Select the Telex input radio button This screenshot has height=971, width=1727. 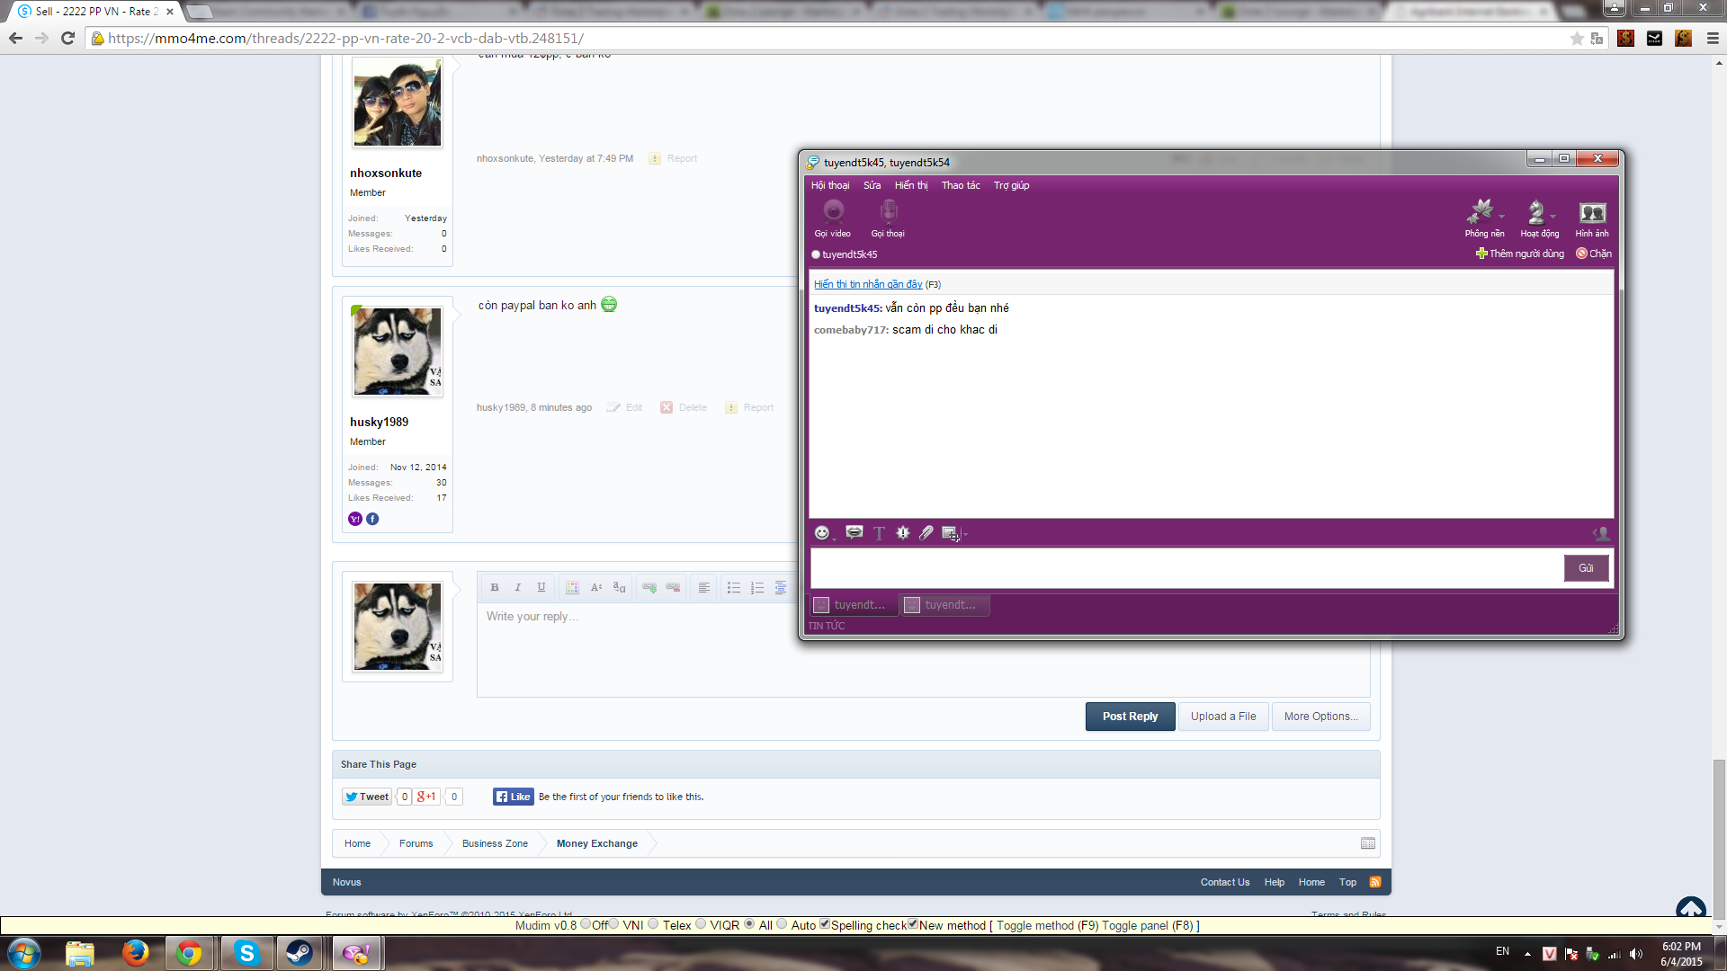coord(654,924)
